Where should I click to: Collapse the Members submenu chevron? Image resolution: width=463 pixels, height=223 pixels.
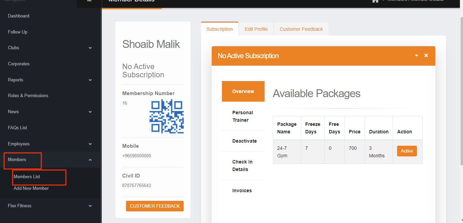pos(90,160)
